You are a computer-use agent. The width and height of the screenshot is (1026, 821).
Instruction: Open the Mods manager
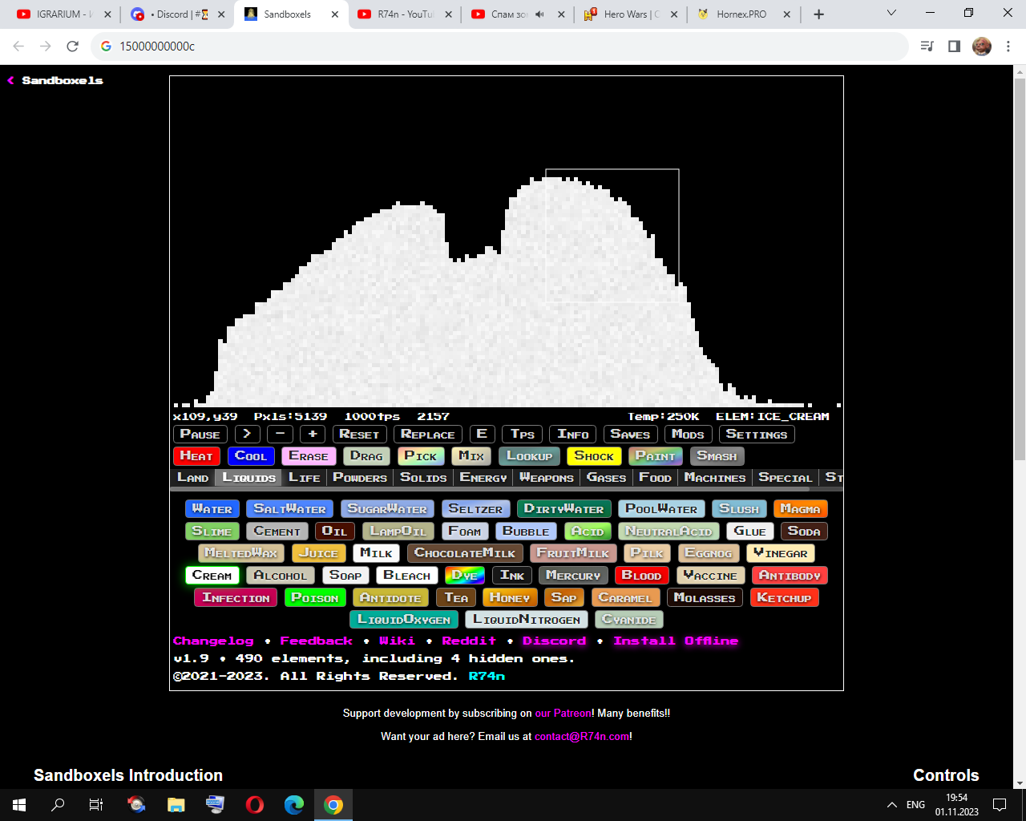coord(689,435)
